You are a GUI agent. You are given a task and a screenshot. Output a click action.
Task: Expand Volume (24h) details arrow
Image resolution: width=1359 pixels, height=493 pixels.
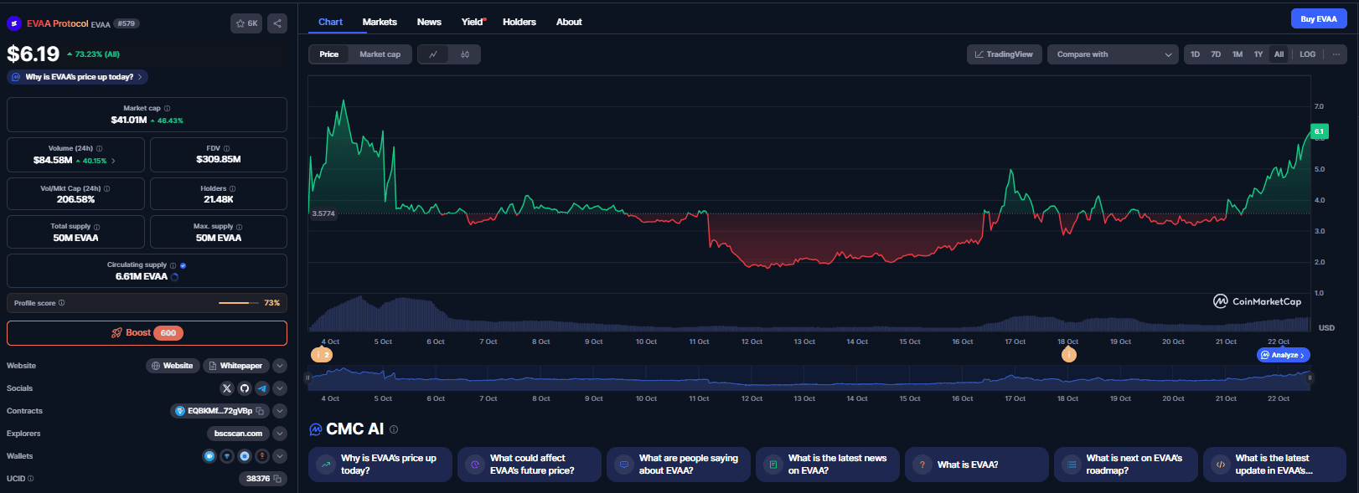(113, 161)
